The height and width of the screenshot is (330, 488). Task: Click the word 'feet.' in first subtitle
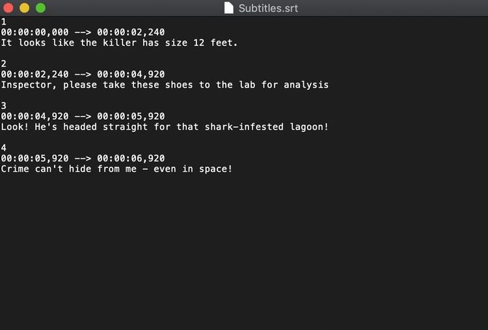[224, 43]
